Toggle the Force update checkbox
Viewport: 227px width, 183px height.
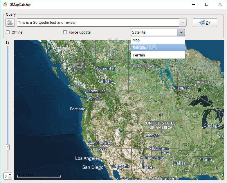coord(65,32)
